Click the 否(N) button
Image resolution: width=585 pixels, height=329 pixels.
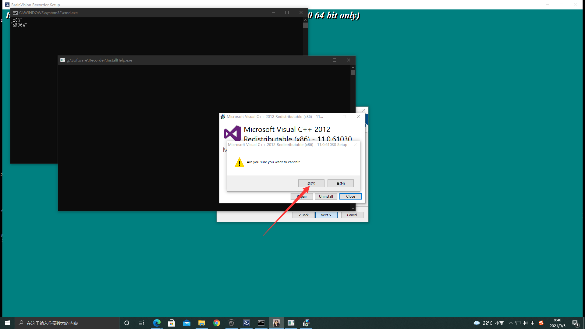click(340, 183)
